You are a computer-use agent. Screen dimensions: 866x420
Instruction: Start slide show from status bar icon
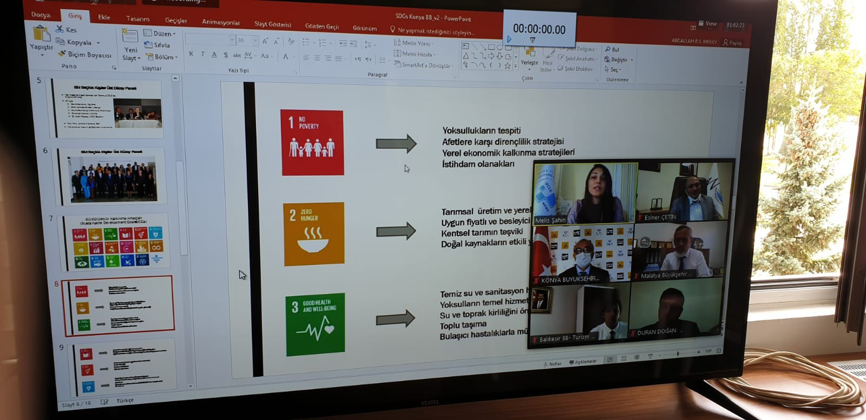point(651,356)
